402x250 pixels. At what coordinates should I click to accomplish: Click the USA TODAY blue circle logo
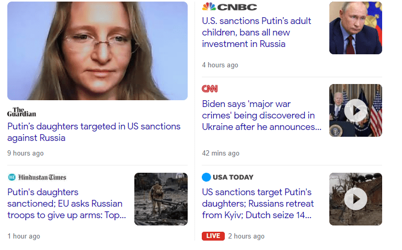[x=206, y=177]
